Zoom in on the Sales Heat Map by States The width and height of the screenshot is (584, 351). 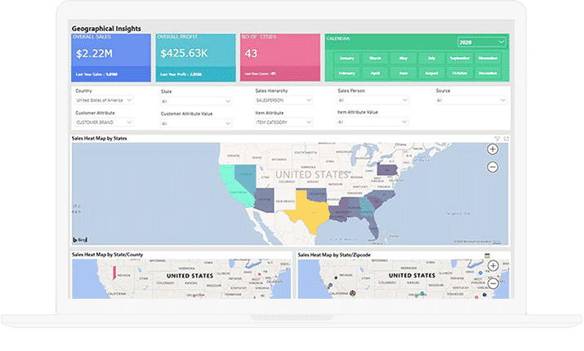pos(493,149)
